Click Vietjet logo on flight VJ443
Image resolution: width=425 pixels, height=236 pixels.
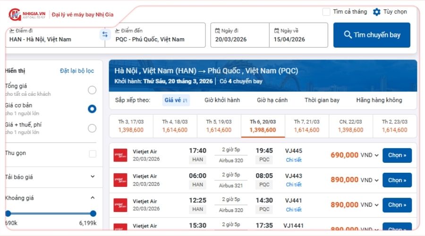120,180
